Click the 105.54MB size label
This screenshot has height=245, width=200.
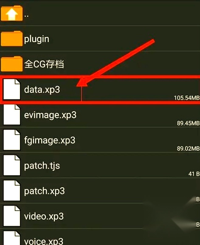[187, 98]
